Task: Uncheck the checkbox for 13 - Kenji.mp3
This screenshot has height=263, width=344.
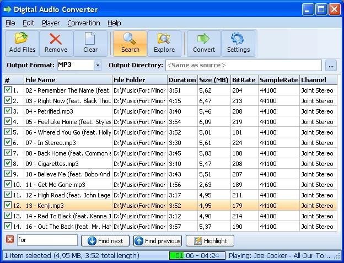Action: tap(8, 205)
